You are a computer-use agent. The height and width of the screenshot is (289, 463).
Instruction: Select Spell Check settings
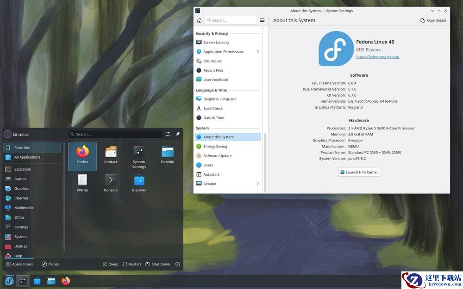[228, 109]
